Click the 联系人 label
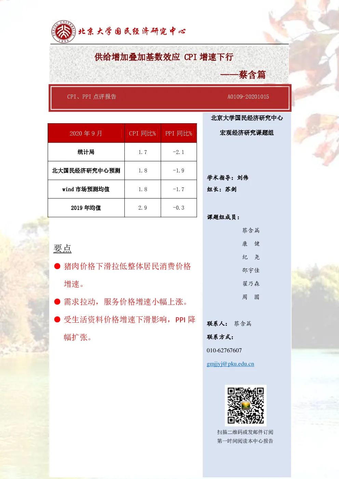Screen dimensions: 339x479 point(217,324)
